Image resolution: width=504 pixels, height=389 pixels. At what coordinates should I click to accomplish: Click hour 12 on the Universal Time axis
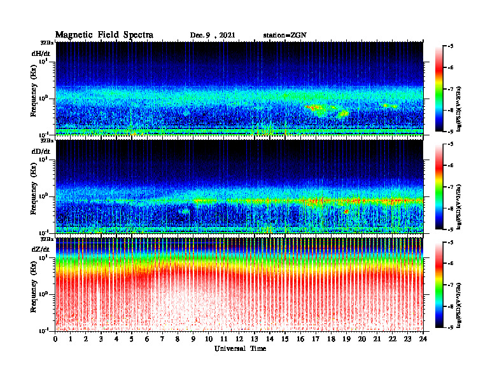(x=239, y=339)
